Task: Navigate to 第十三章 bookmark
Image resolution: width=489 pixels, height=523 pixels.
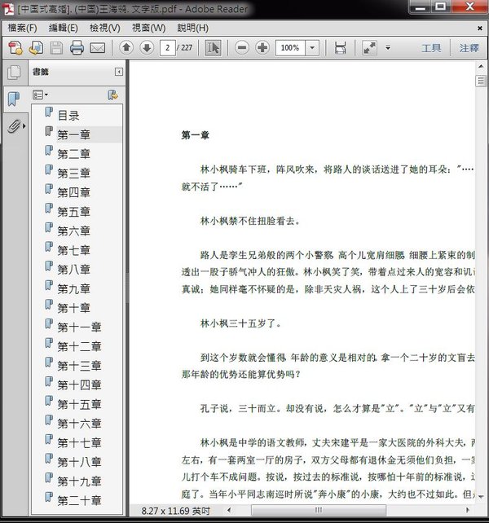Action: 79,366
